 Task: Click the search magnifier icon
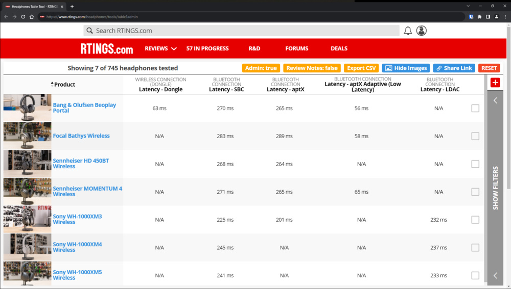[x=89, y=31]
